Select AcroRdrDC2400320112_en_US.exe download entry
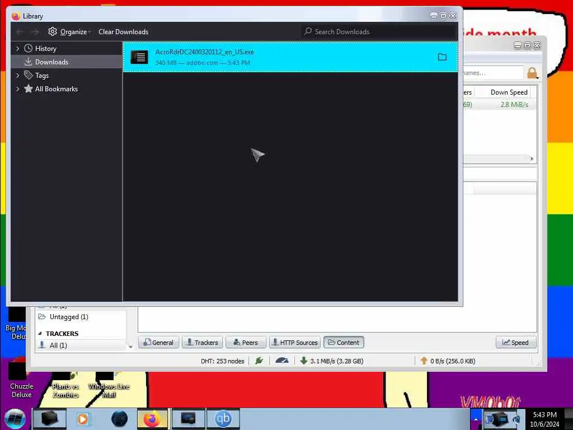The height and width of the screenshot is (430, 573). 290,57
